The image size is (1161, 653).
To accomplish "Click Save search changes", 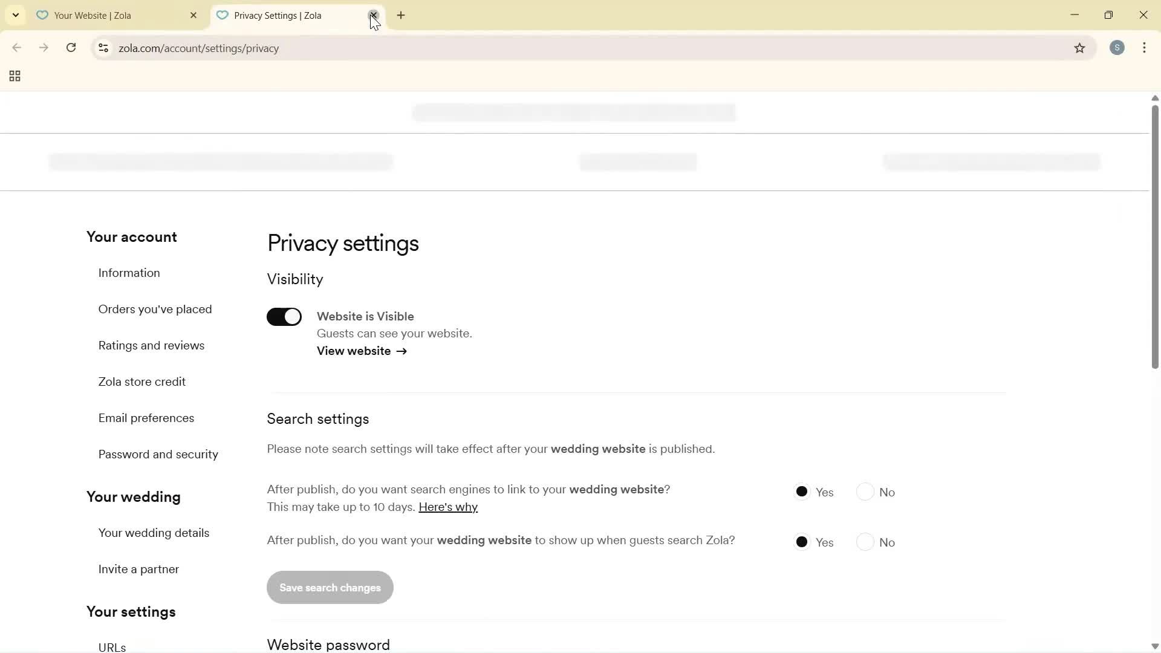I will coord(330,587).
